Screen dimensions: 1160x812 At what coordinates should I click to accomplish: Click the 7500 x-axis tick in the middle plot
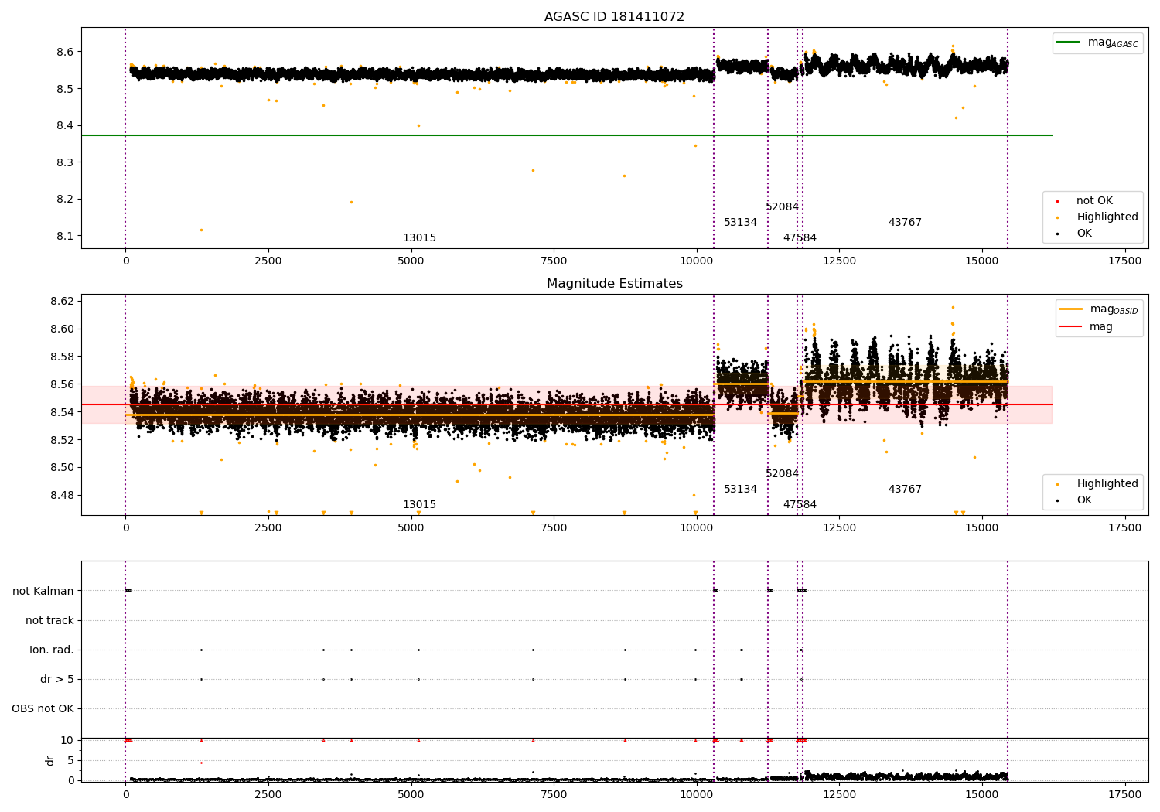(554, 528)
